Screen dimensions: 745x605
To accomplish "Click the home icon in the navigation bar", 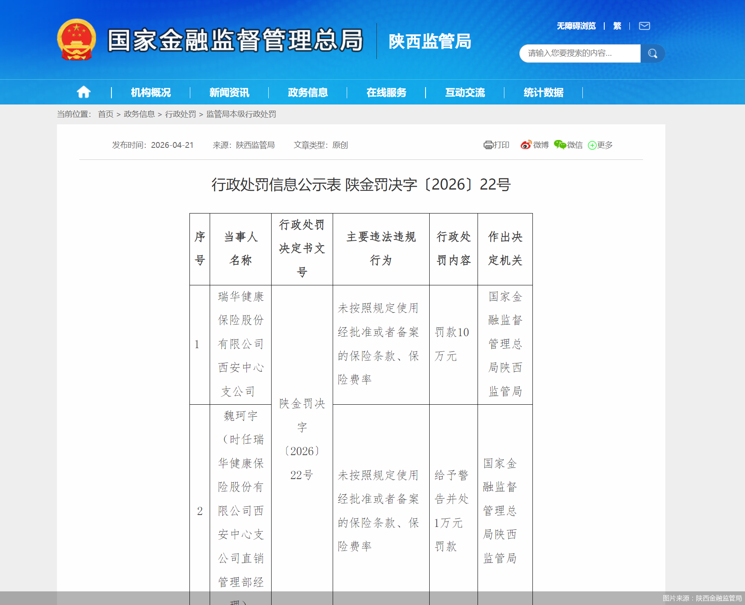I will (x=83, y=92).
